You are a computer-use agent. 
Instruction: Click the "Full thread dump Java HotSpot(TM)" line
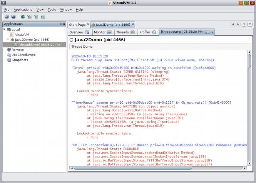(144, 60)
